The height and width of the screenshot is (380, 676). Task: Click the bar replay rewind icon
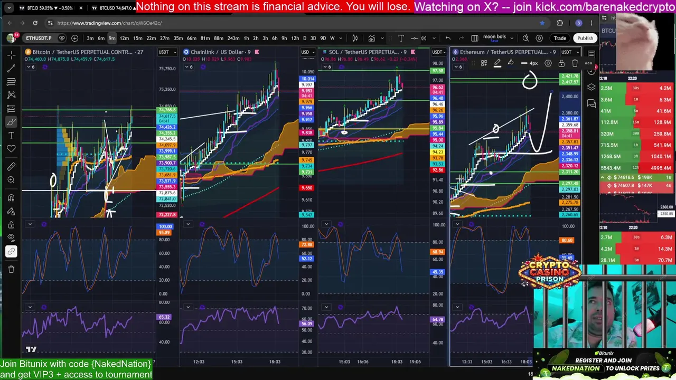[x=424, y=38]
